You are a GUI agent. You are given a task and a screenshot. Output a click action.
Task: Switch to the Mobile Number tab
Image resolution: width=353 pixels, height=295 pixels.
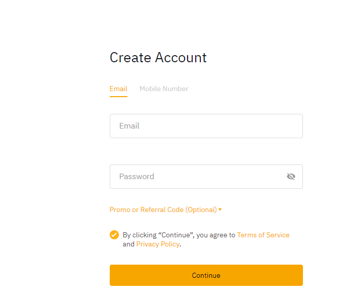pyautogui.click(x=164, y=89)
